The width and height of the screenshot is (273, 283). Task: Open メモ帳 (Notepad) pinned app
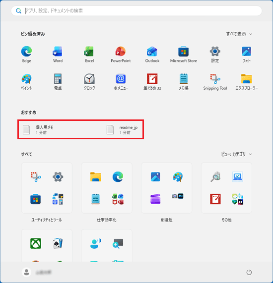pos(184,82)
